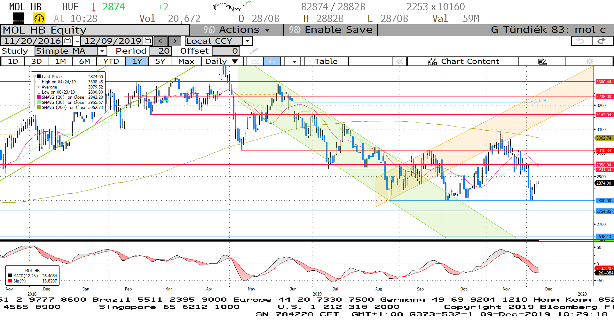This screenshot has height=332, width=614.
Task: Expand the Simple MA study dropdown
Action: coord(102,51)
